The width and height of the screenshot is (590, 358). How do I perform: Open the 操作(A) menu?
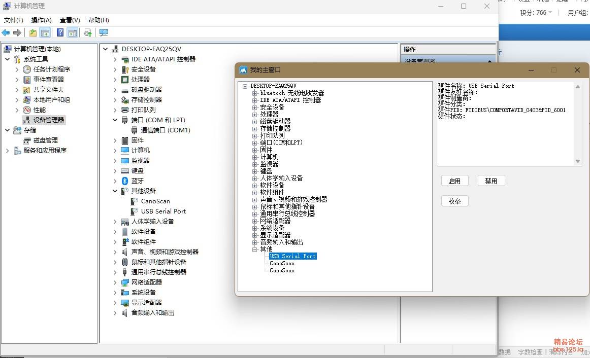click(42, 20)
